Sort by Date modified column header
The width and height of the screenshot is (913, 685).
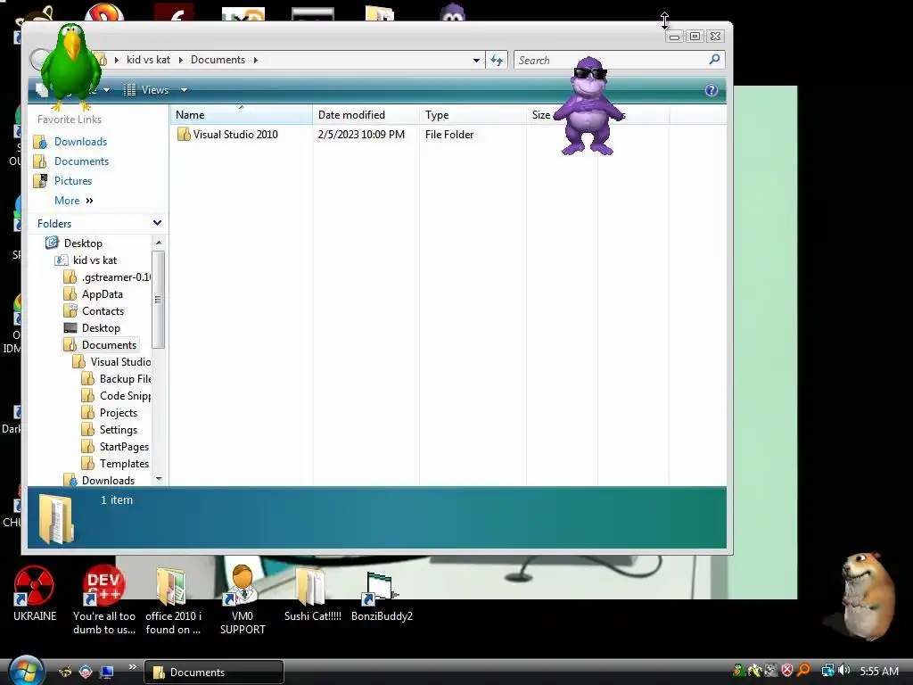[x=366, y=115]
